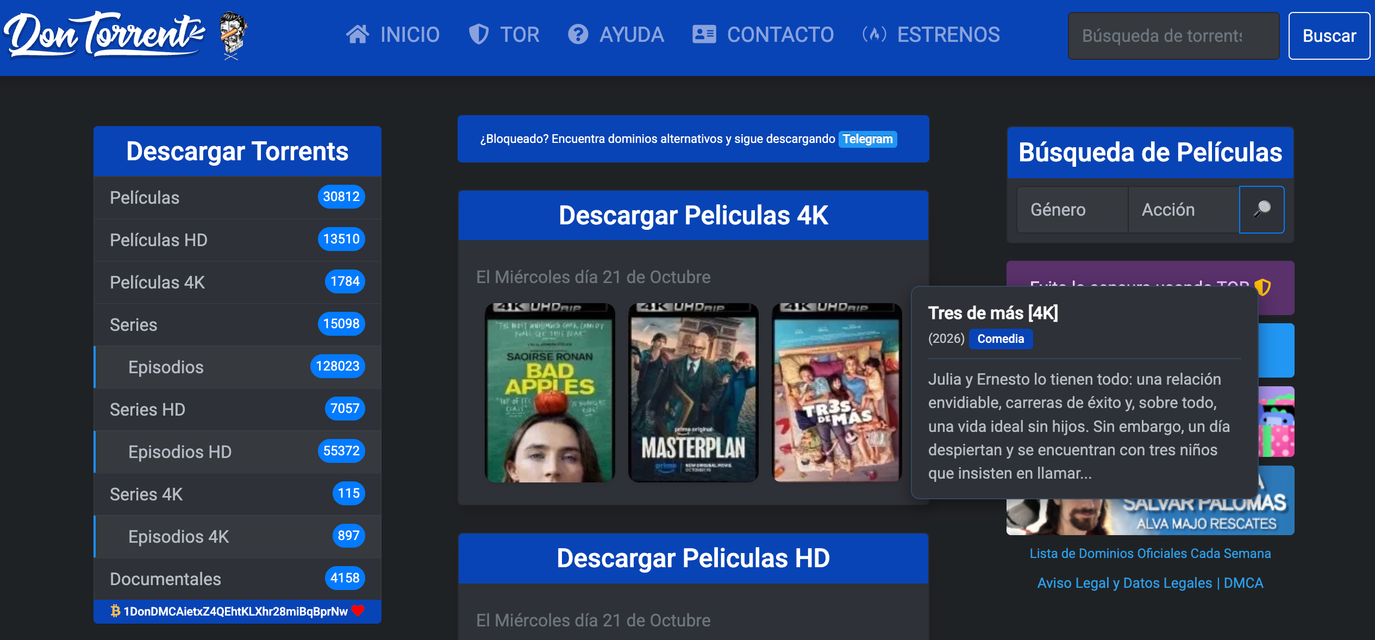Click the Bitcoin donation address text
Image resolution: width=1375 pixels, height=640 pixels.
[235, 611]
